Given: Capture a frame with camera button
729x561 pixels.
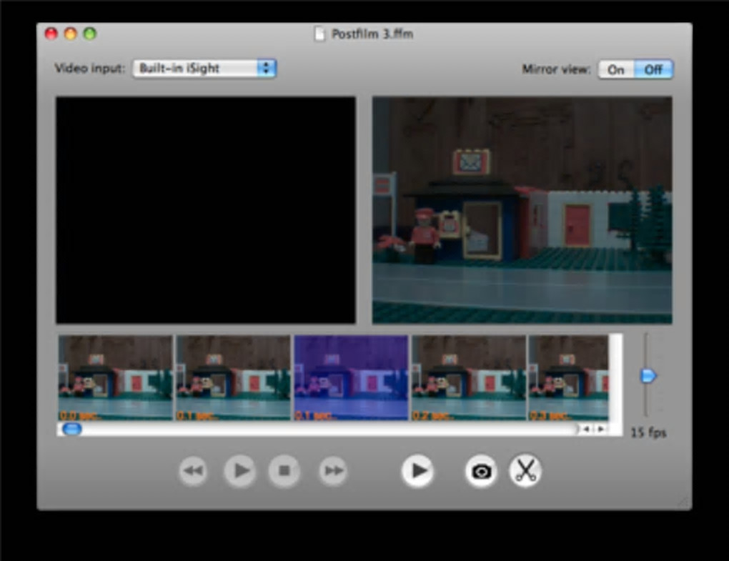Looking at the screenshot, I should tap(481, 471).
